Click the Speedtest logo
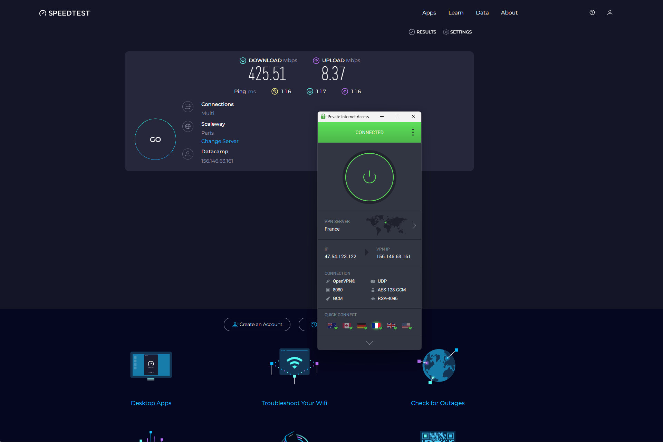Viewport: 663px width, 442px height. point(64,13)
